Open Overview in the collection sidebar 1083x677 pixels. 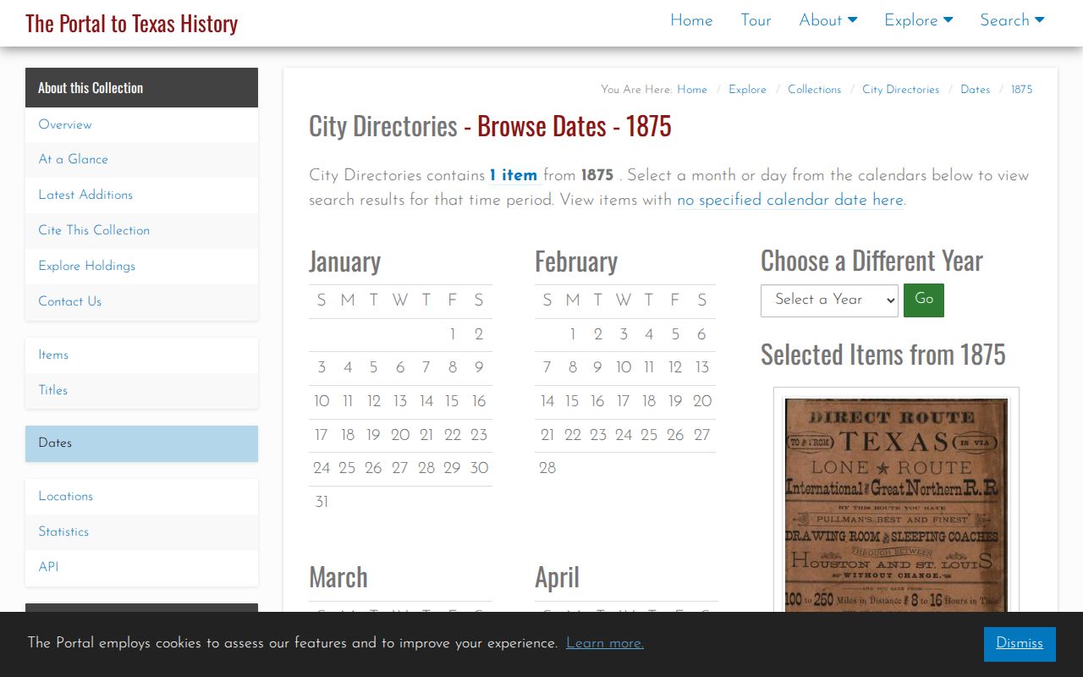click(x=141, y=124)
